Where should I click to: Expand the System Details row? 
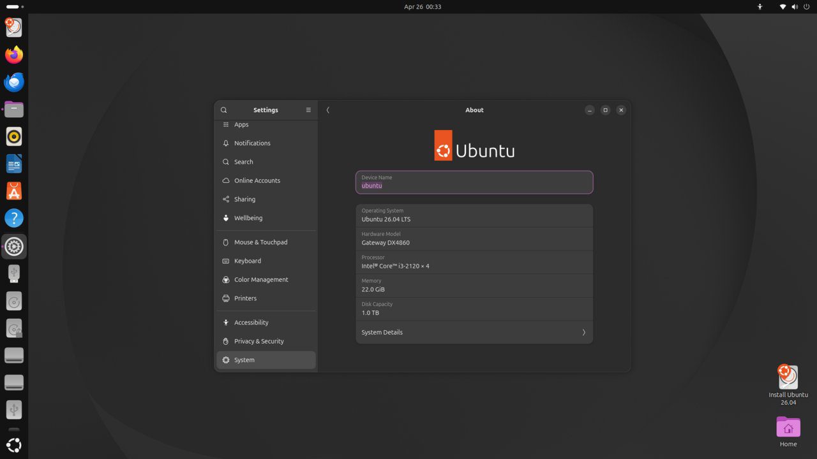click(x=474, y=332)
